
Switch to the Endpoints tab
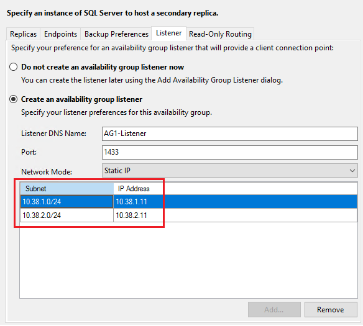pos(60,34)
